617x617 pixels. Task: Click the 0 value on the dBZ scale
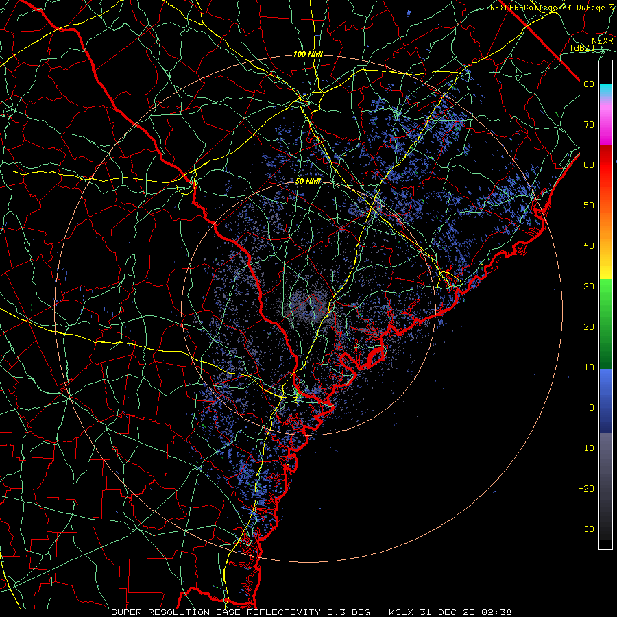click(592, 408)
